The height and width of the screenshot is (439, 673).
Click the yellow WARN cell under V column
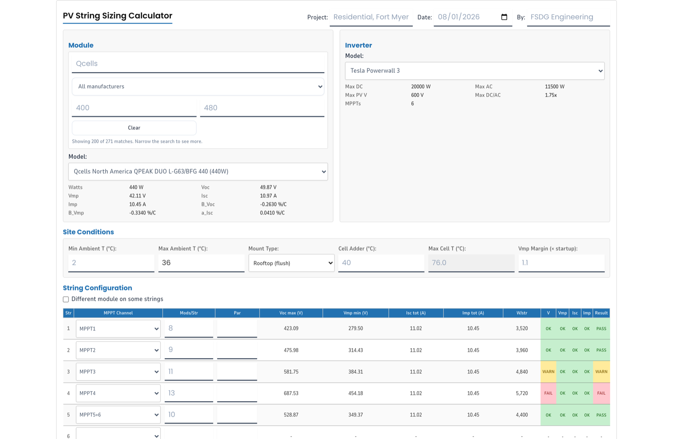548,372
